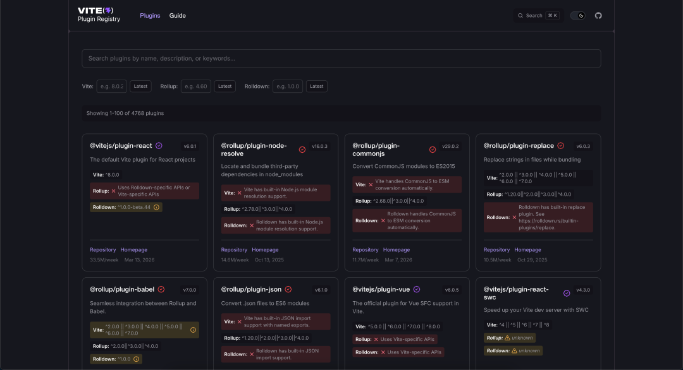This screenshot has width=683, height=370.
Task: Click version label v6.0.1
Action: click(190, 146)
